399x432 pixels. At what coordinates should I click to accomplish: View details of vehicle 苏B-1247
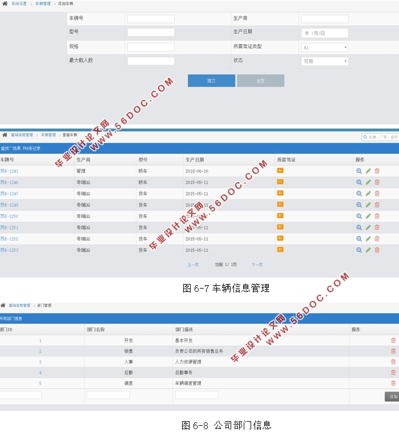[359, 194]
